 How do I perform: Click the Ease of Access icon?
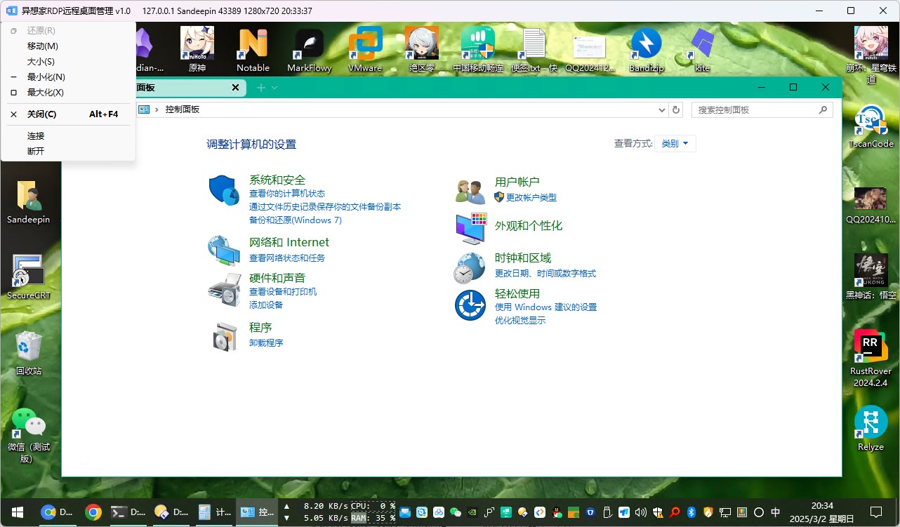[470, 305]
